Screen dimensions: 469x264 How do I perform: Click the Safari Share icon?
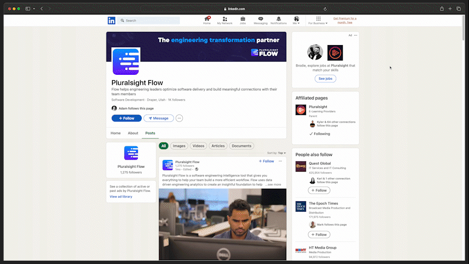[442, 9]
